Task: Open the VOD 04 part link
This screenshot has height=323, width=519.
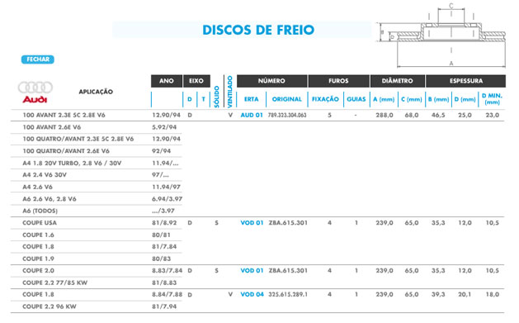Action: pyautogui.click(x=252, y=294)
